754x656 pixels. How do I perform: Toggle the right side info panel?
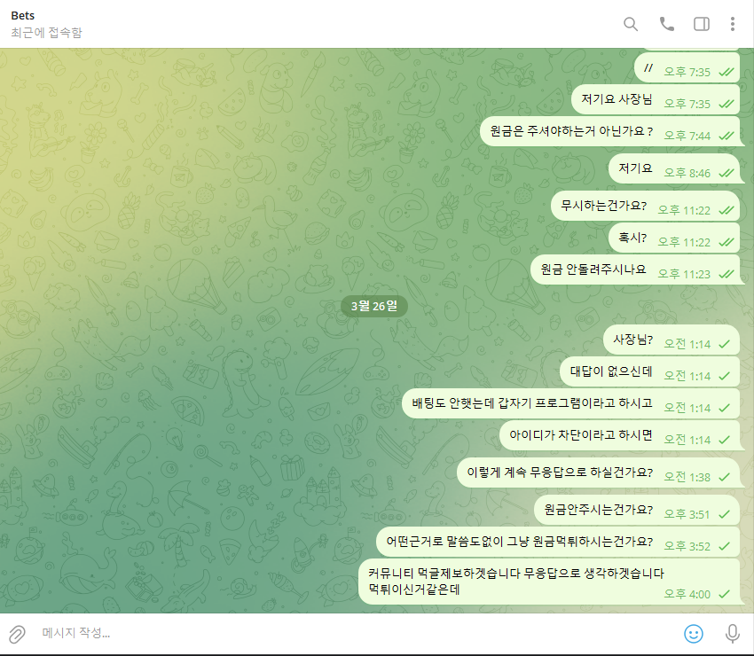tap(701, 24)
